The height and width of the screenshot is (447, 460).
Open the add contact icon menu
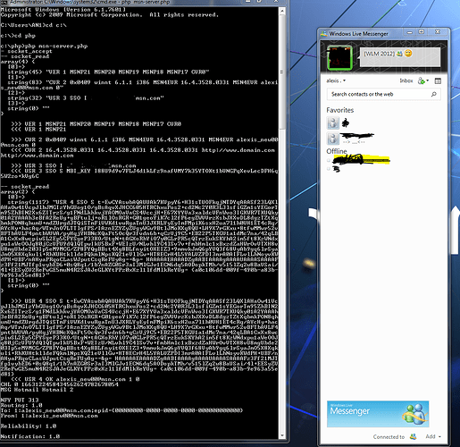[421, 80]
